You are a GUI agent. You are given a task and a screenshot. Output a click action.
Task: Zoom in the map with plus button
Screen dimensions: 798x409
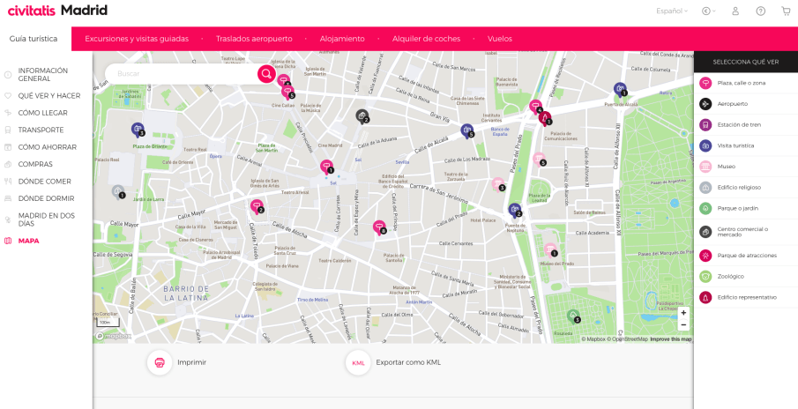coord(683,313)
